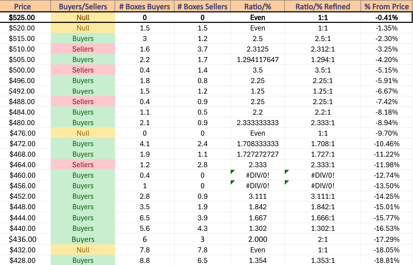Image resolution: width=413 pixels, height=265 pixels.
Task: Click the Sellers cell in $488.00 row
Action: click(x=83, y=101)
